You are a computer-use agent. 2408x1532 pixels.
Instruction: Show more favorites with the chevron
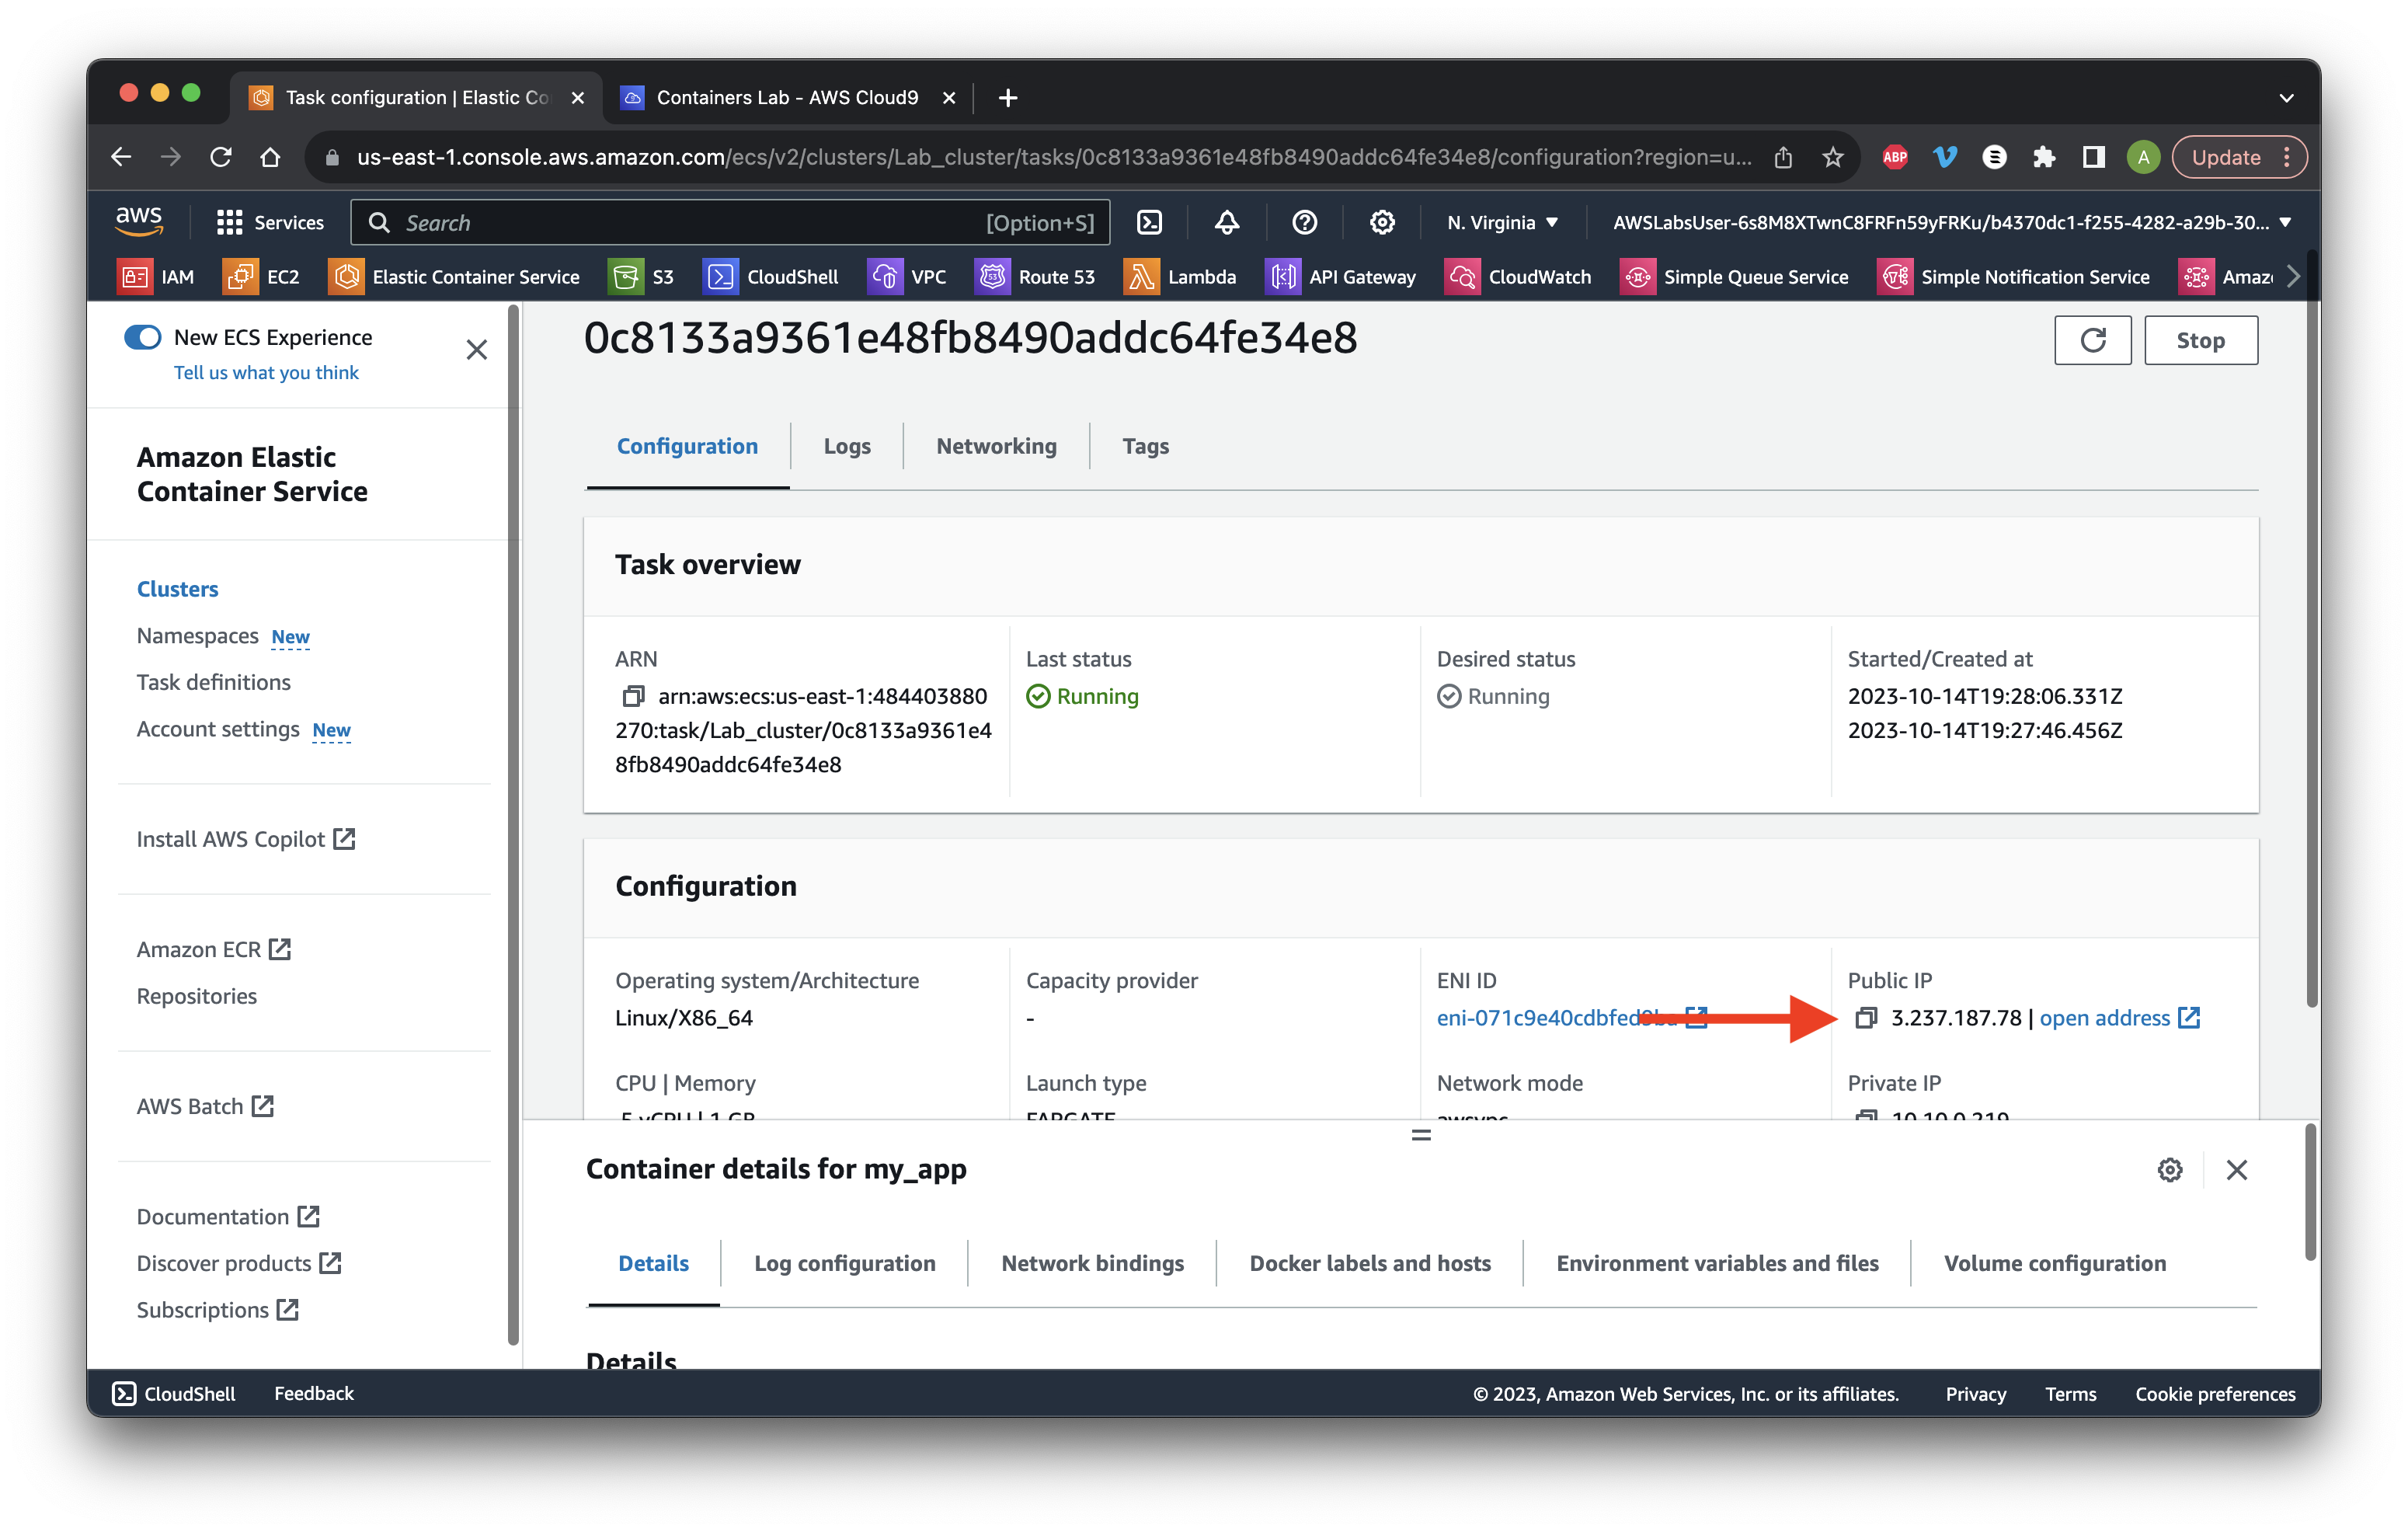tap(2294, 277)
